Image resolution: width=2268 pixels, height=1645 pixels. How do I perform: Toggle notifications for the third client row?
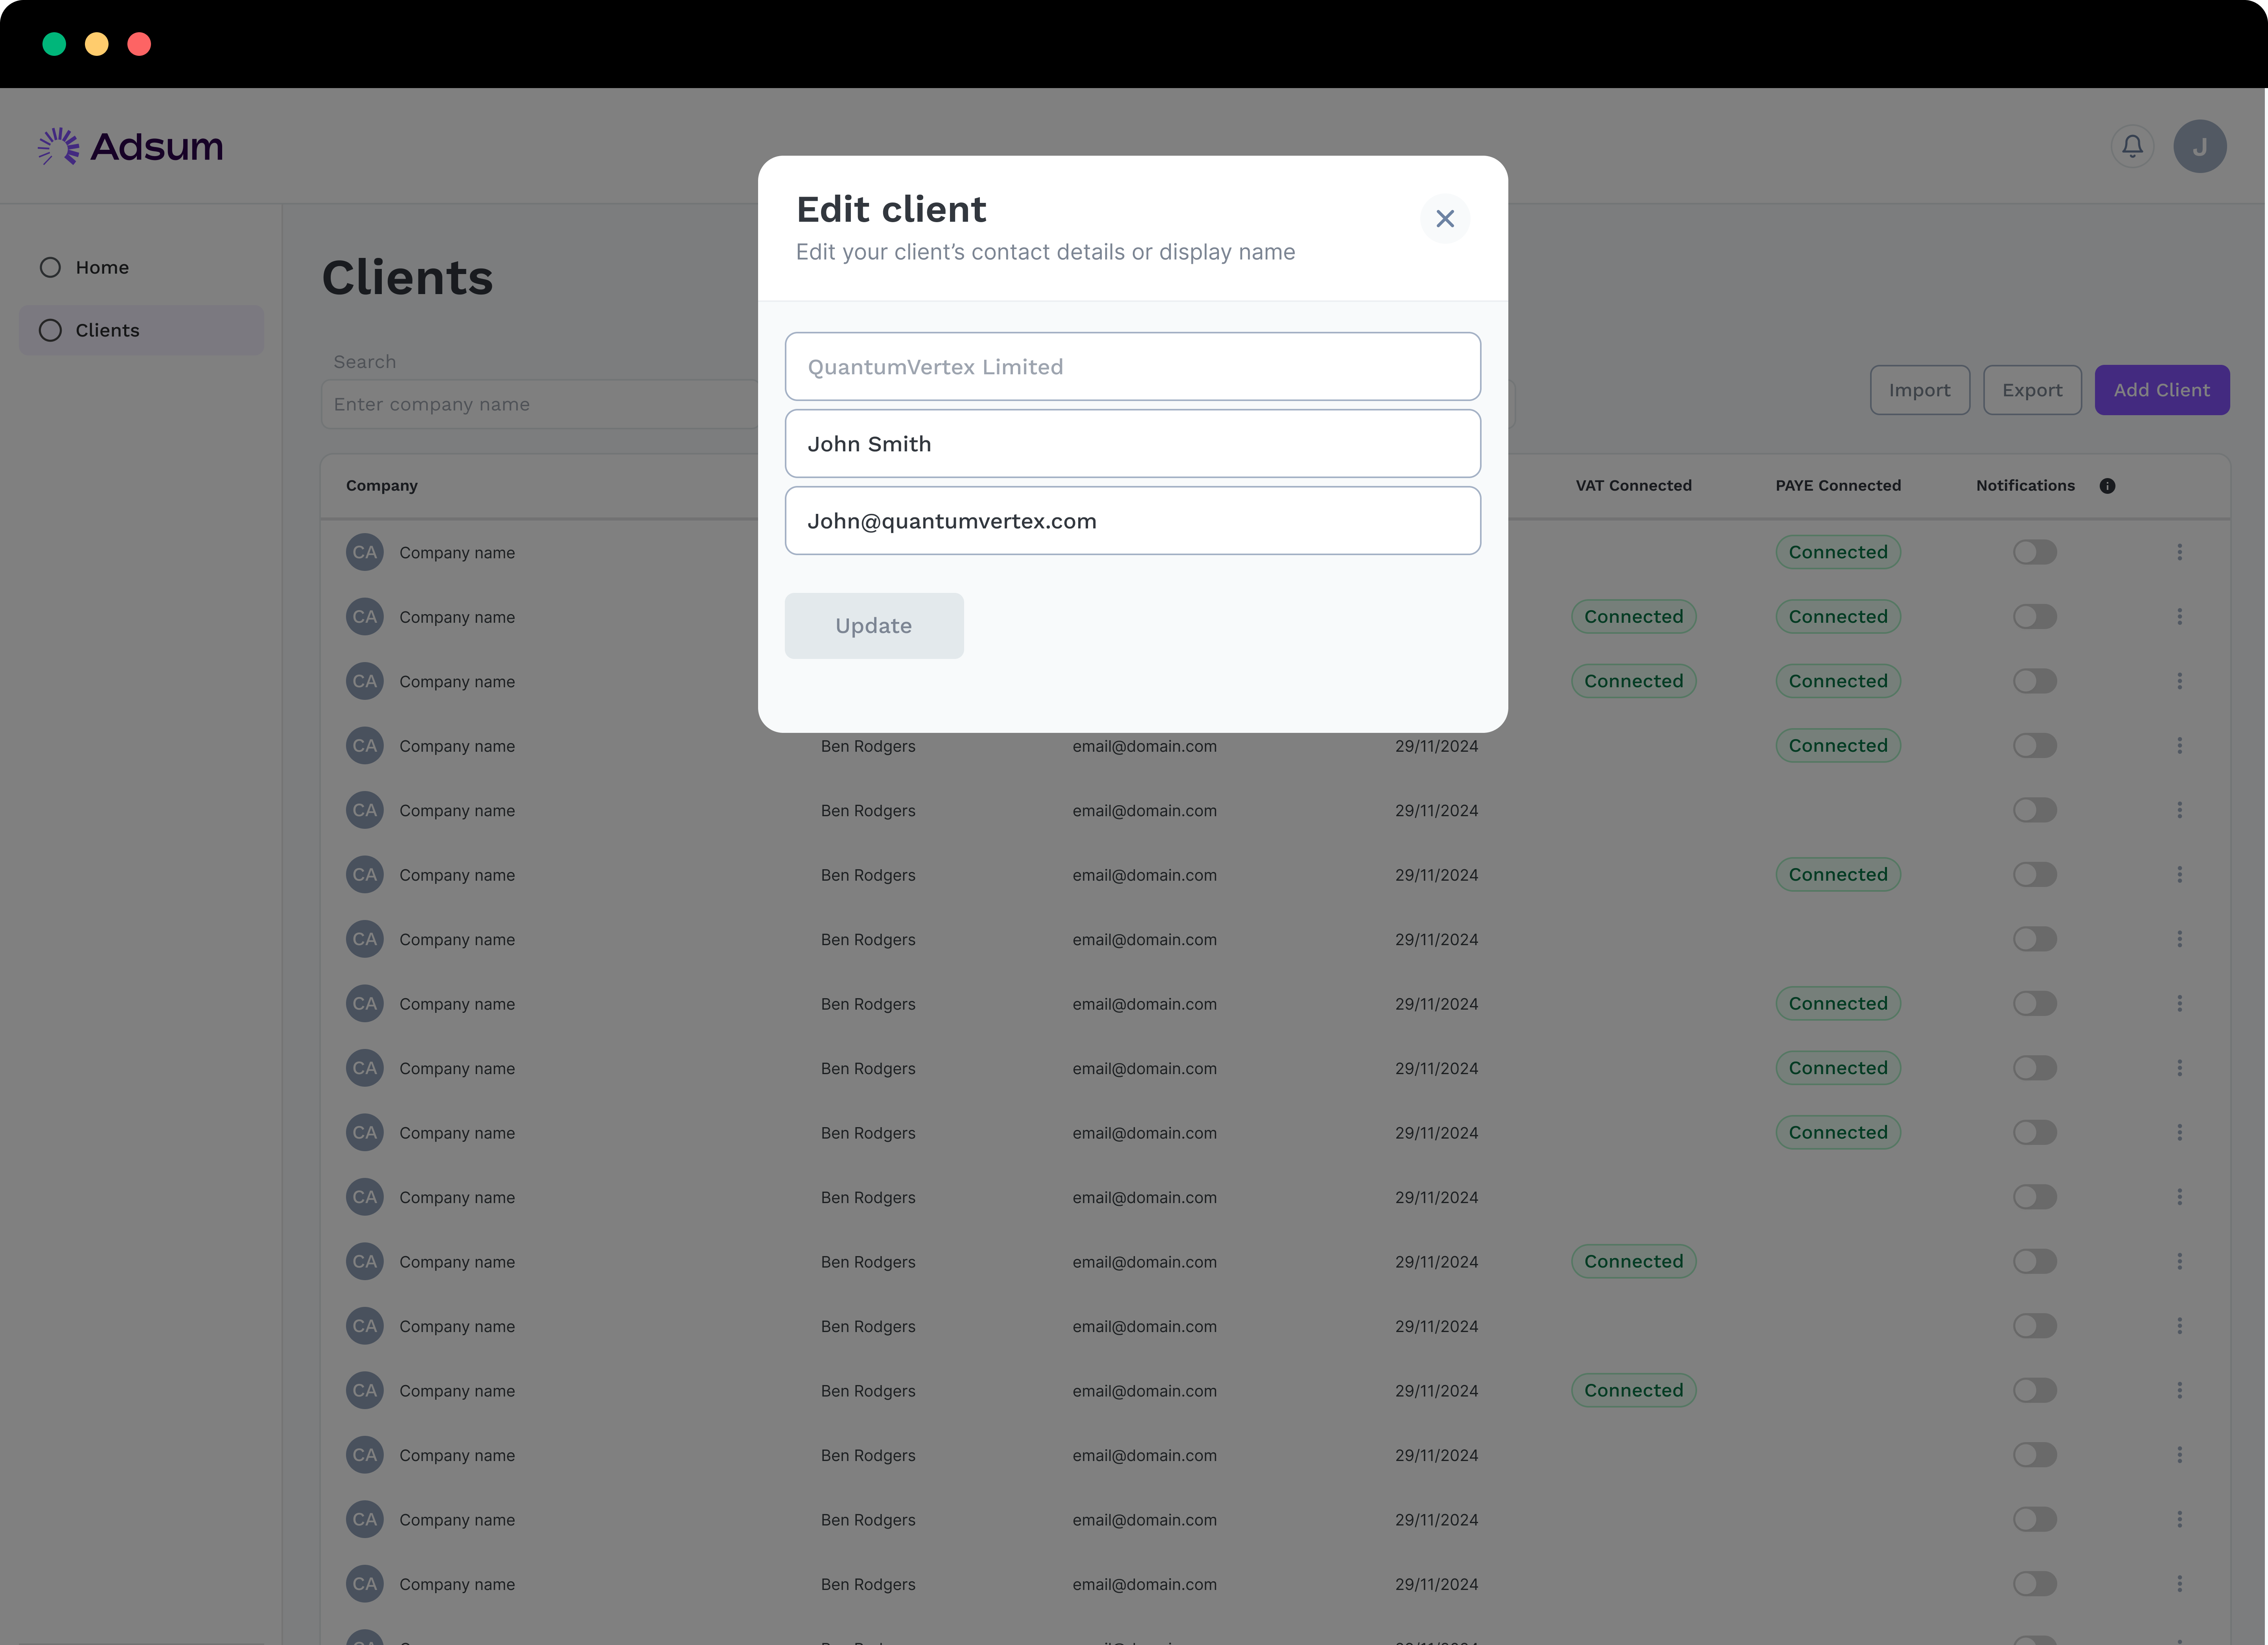pyautogui.click(x=2034, y=681)
